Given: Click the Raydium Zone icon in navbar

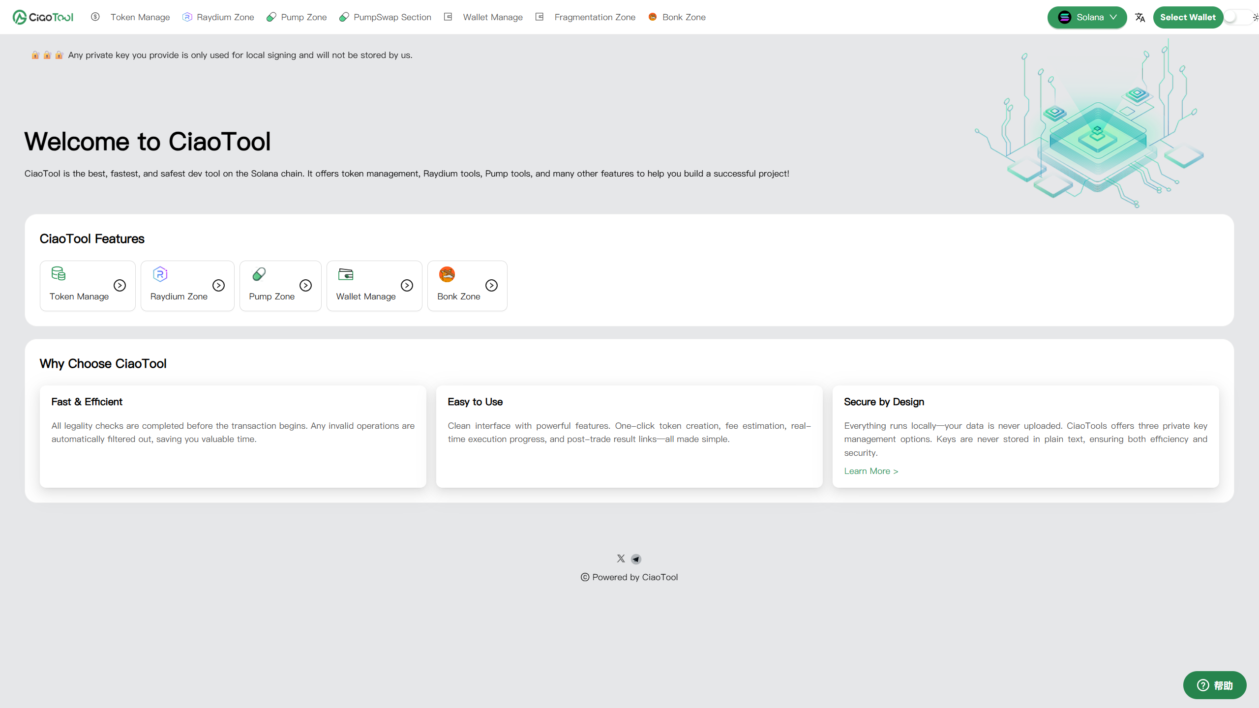Looking at the screenshot, I should [x=187, y=17].
